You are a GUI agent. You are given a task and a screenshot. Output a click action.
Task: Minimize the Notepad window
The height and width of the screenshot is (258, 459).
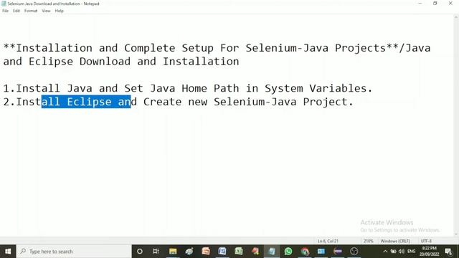pos(420,4)
